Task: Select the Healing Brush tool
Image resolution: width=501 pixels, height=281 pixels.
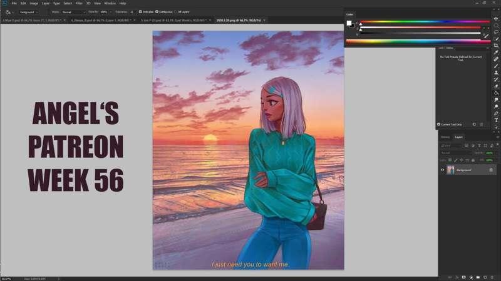Action: (x=496, y=59)
